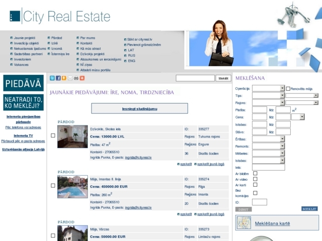Open Dzīvokļu projekti menu item
The image size is (322, 241).
[93, 54]
